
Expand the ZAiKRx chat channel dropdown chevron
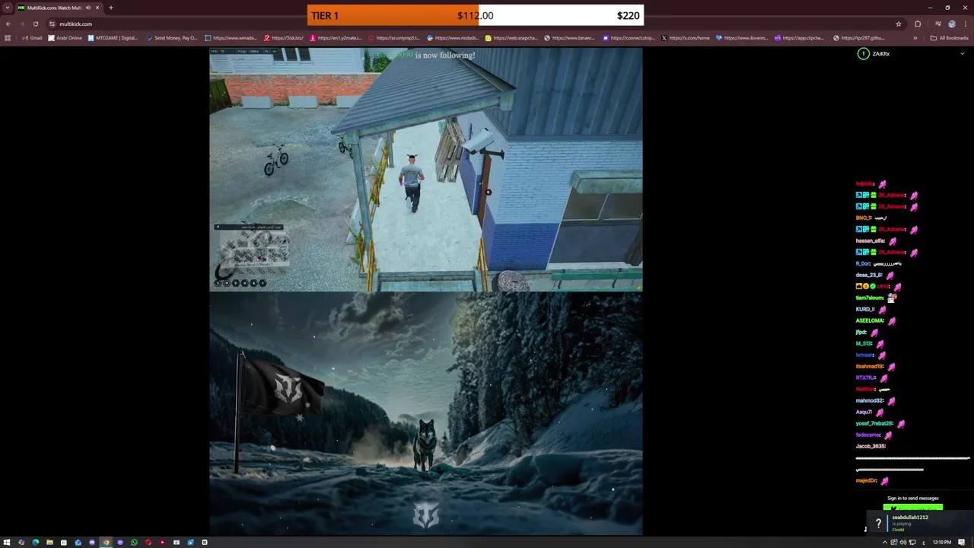(963, 54)
